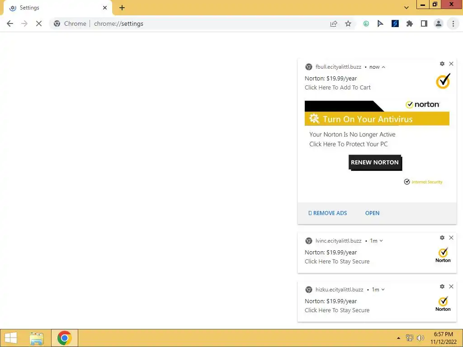Close the Settings tab
The height and width of the screenshot is (347, 463).
pos(105,8)
